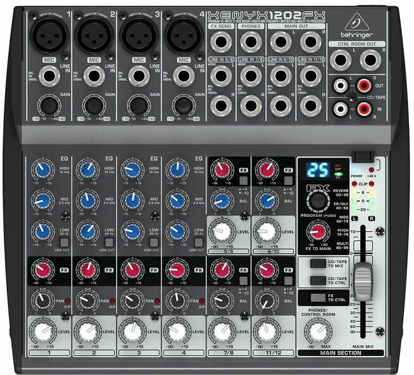
Task: Click the PHONES output jack
Action: 251,42
